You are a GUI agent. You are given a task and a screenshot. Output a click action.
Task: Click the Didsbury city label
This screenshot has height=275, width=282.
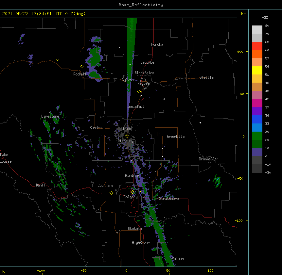pyautogui.click(x=126, y=141)
